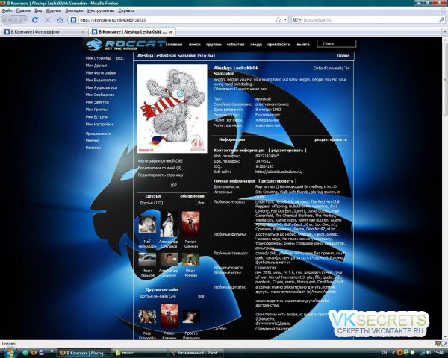Click the Roccat logo in page header
The height and width of the screenshot is (358, 448).
(x=125, y=44)
